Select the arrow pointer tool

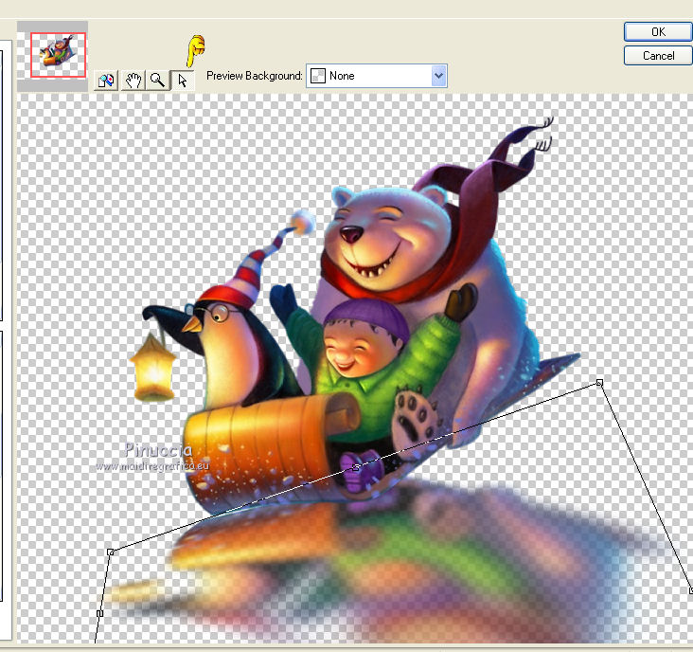pyautogui.click(x=182, y=80)
